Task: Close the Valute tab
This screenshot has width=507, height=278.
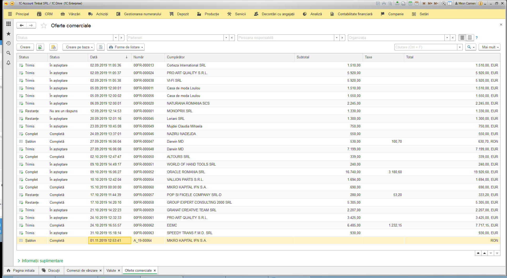Action: pyautogui.click(x=119, y=270)
